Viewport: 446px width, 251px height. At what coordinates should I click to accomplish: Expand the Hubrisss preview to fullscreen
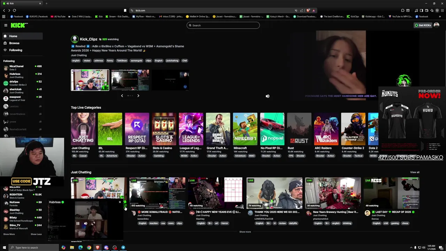93,223
